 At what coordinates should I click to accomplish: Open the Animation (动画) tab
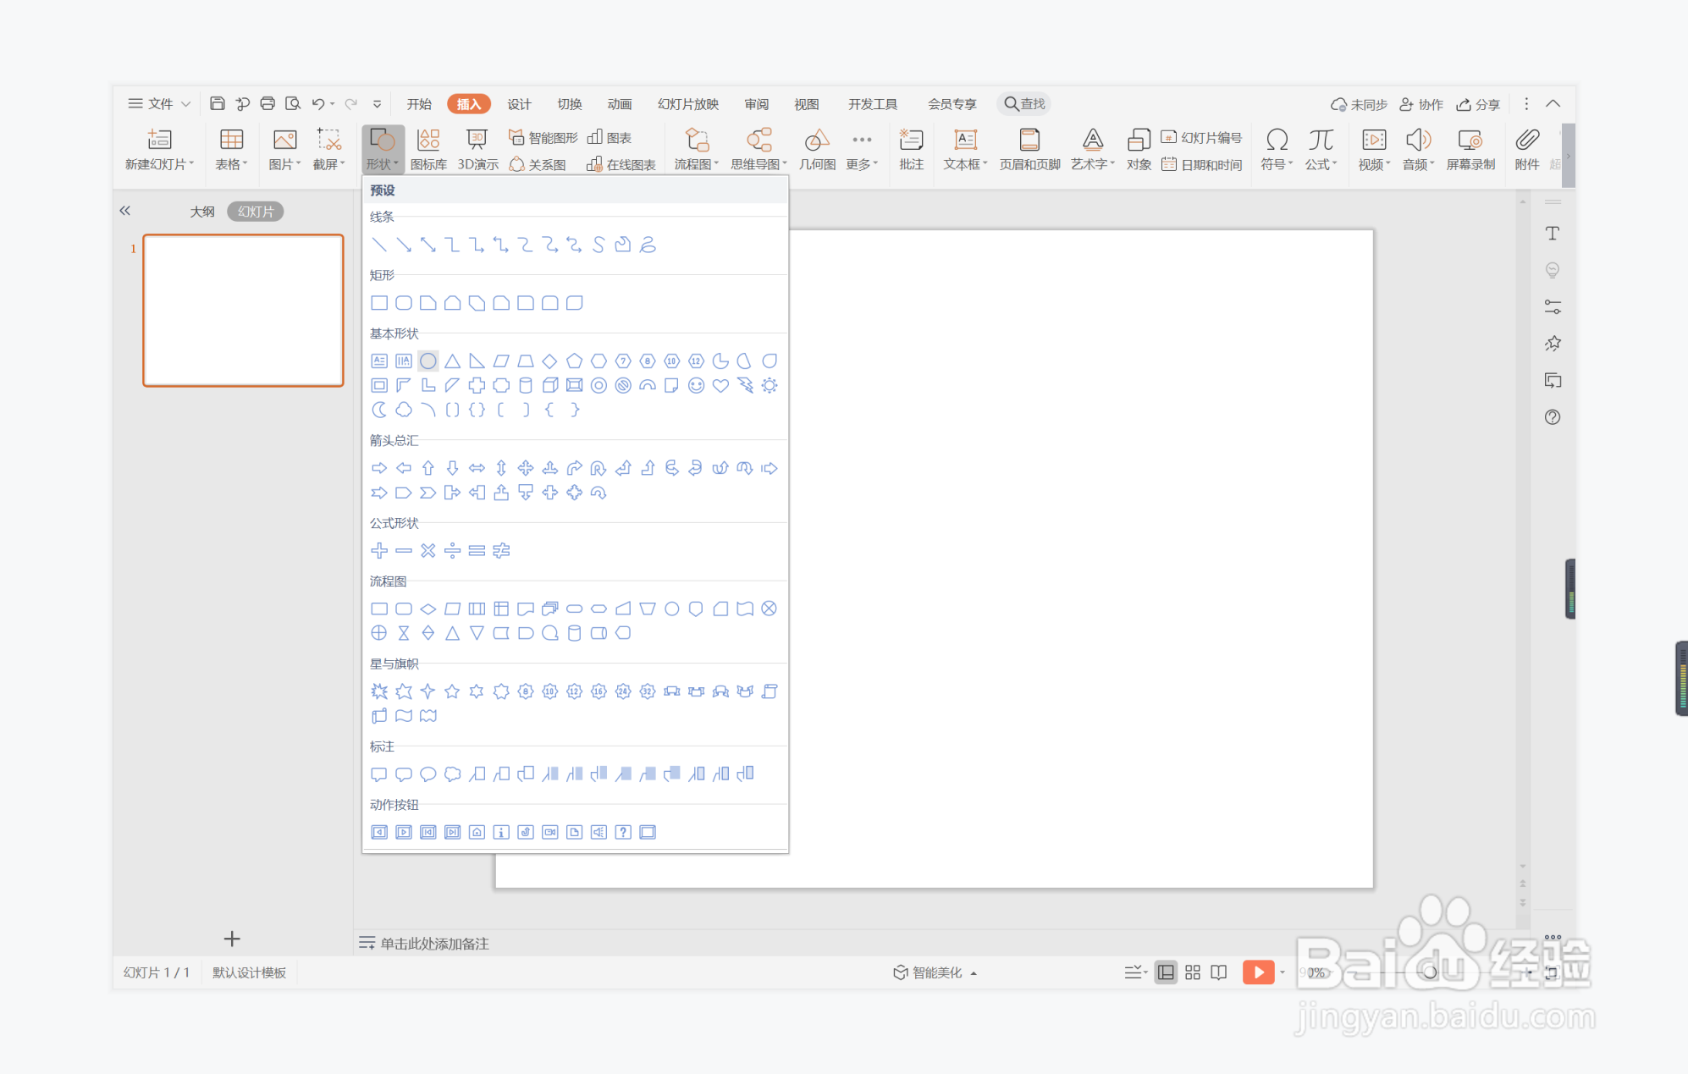tap(619, 104)
